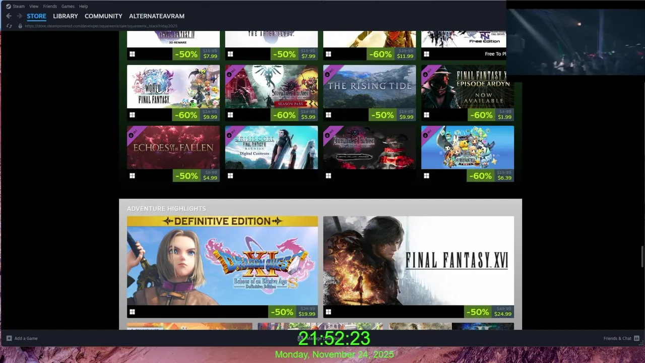Click the -60% $1.99 Episode Ardyn price

490,115
